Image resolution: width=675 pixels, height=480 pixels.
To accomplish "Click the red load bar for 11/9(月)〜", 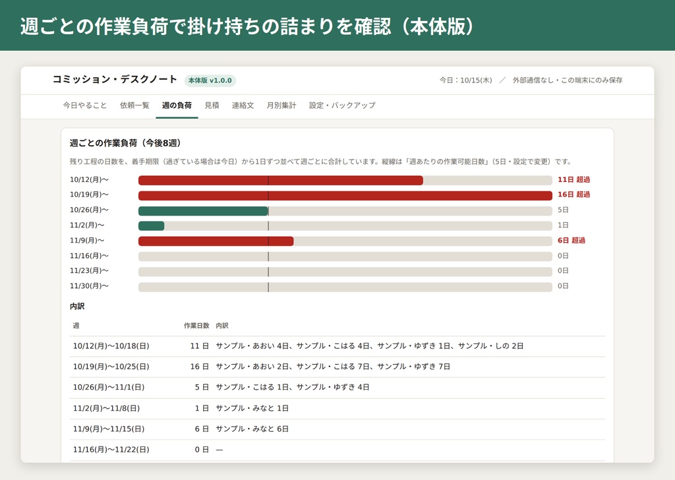I will tap(216, 241).
